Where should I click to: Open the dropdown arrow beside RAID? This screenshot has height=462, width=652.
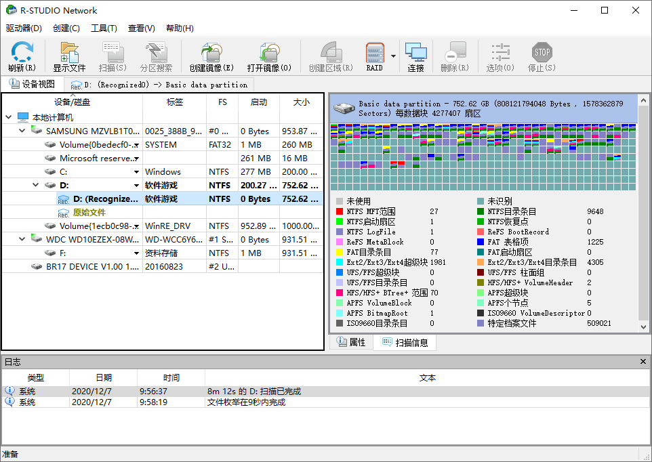pos(393,56)
